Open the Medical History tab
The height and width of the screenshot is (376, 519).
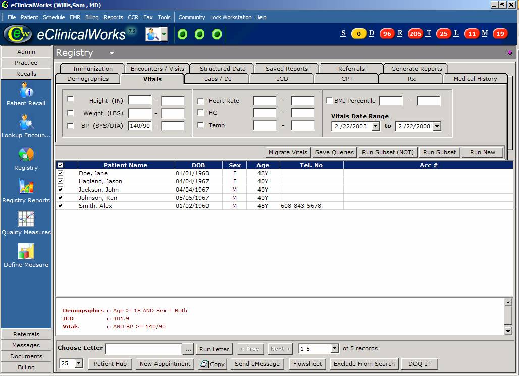(475, 79)
